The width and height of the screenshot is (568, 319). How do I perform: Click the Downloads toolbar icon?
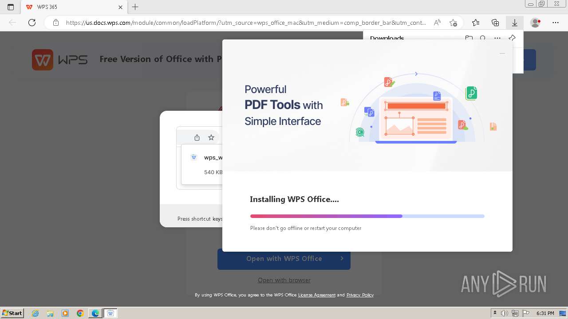click(x=515, y=23)
